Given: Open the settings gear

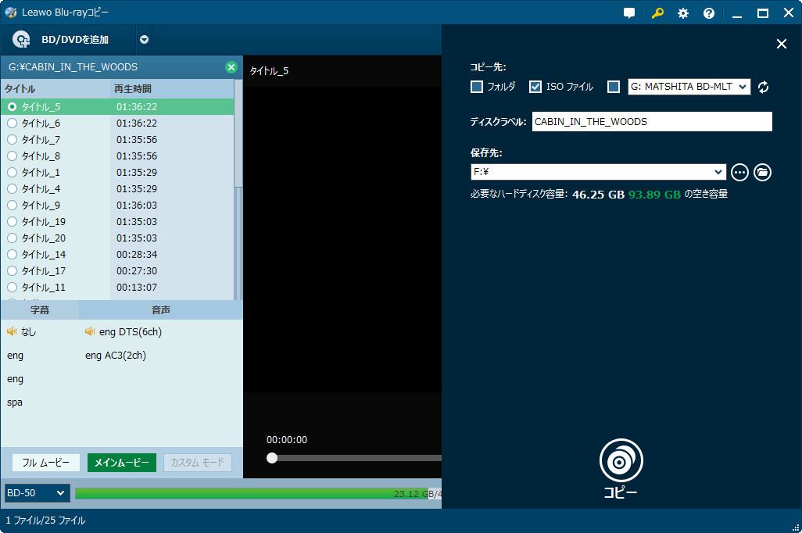Looking at the screenshot, I should [682, 13].
